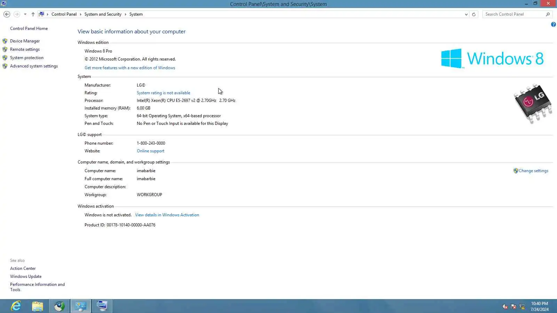The height and width of the screenshot is (313, 557).
Task: Expand the chevron after Control Panel breadcrumb
Action: (80, 14)
